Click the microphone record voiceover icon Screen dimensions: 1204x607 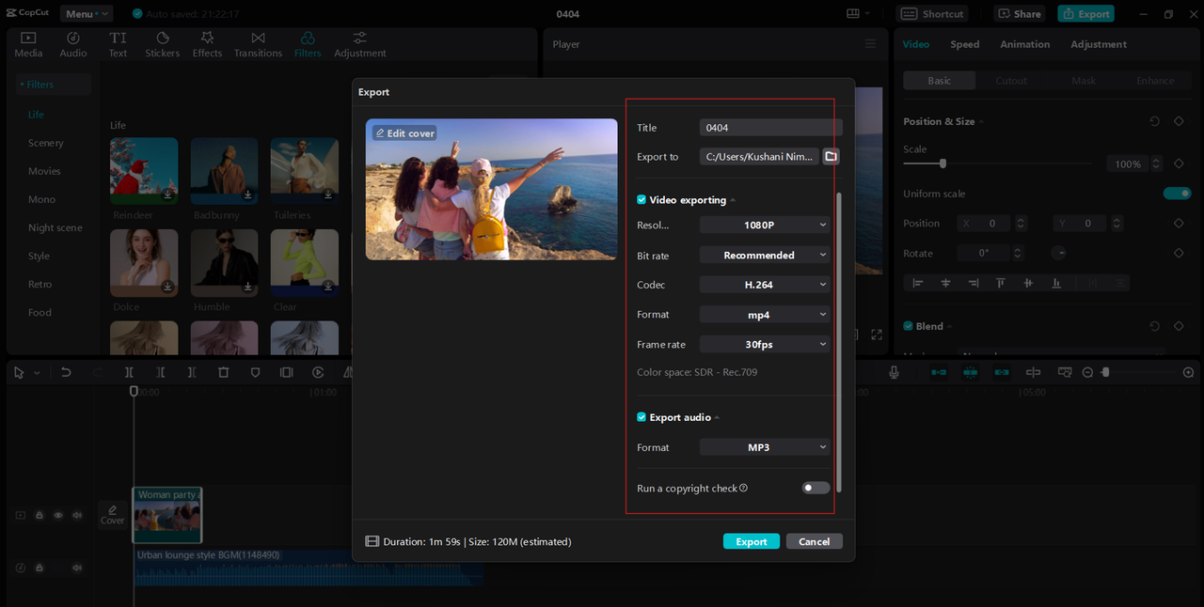tap(895, 373)
